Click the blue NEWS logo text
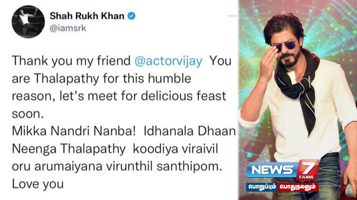Viewport: 357px width, 200px height. point(271,169)
